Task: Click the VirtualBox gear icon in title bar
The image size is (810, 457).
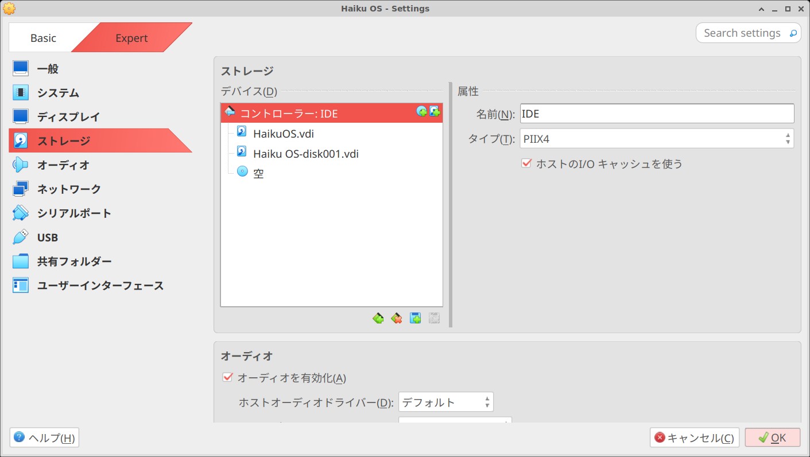Action: [9, 9]
